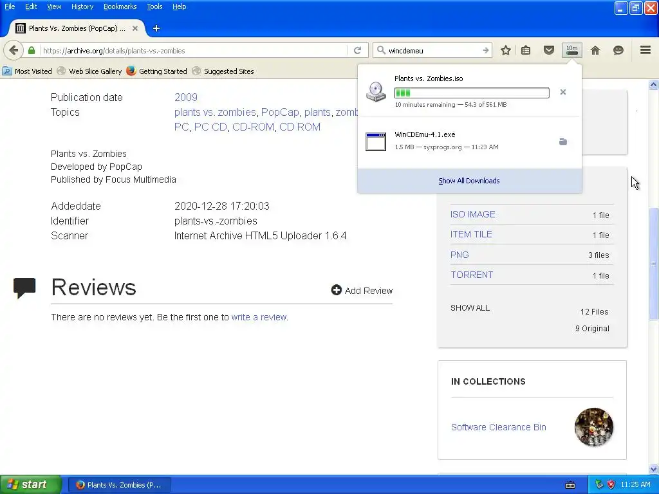Click the WinCDEmu-4.1.exe file icon
Screen dimensions: 659x494
(376, 142)
